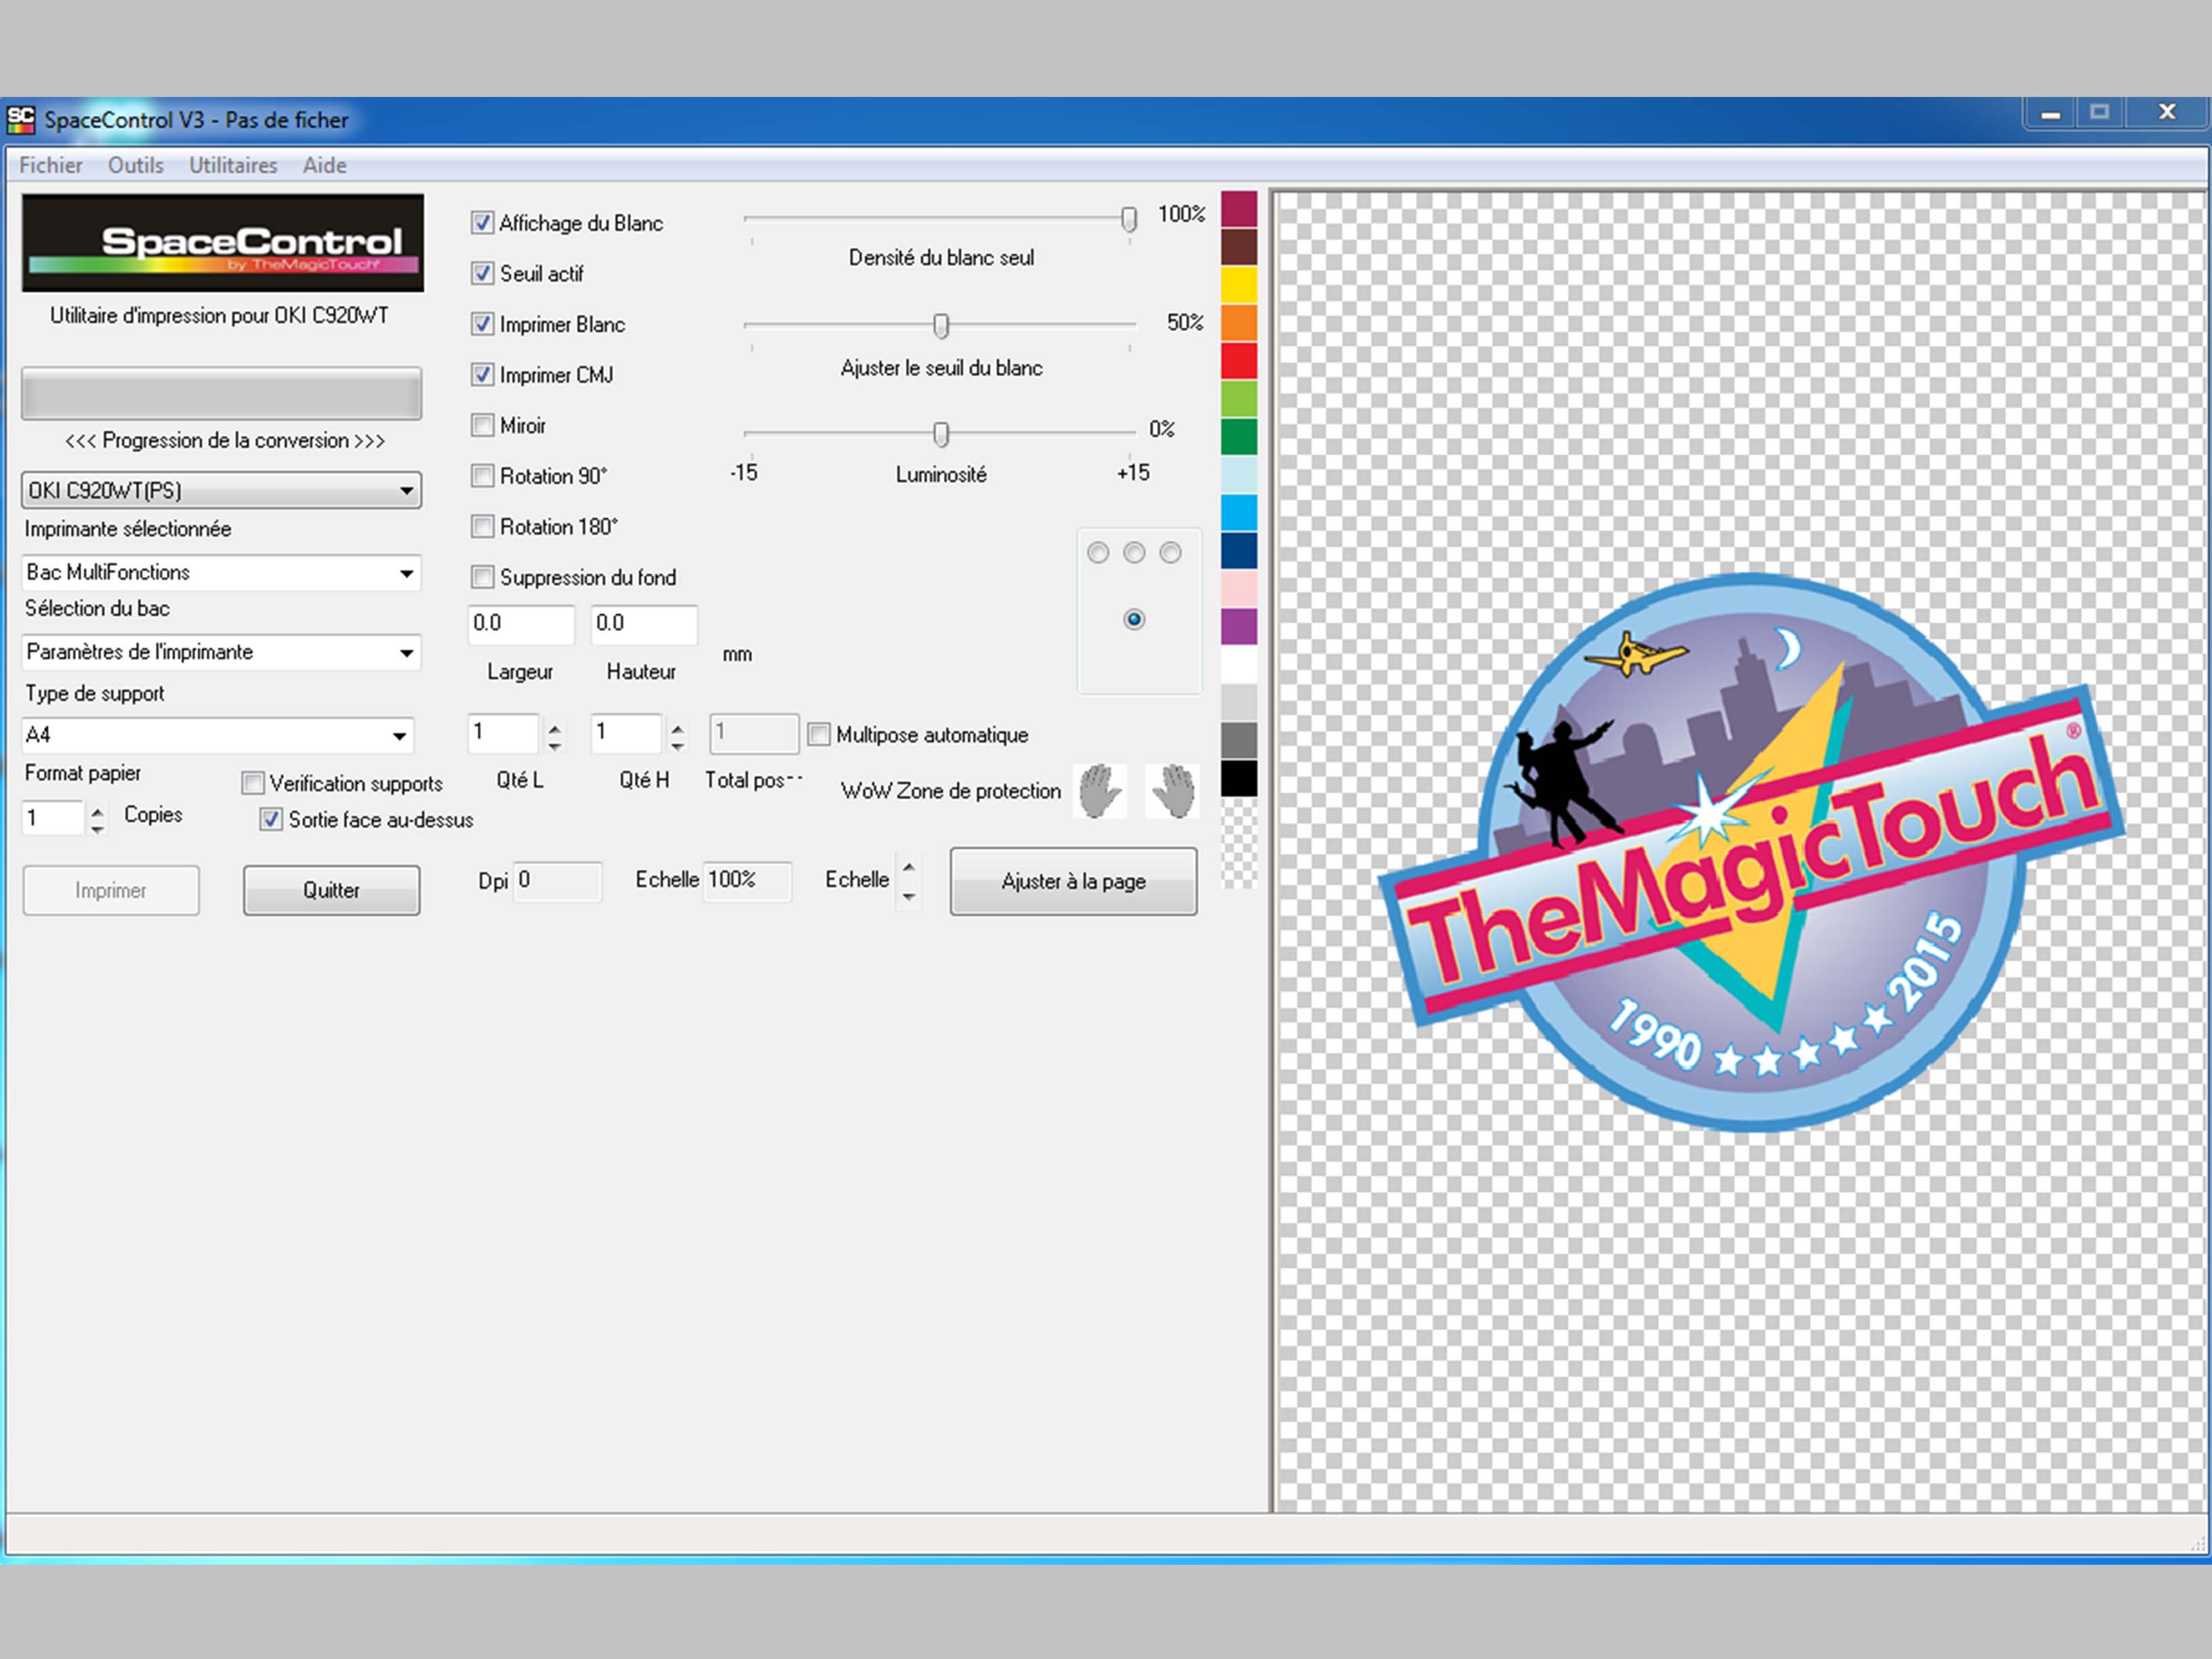
Task: Open the A4 paper format dropdown
Action: click(x=217, y=735)
